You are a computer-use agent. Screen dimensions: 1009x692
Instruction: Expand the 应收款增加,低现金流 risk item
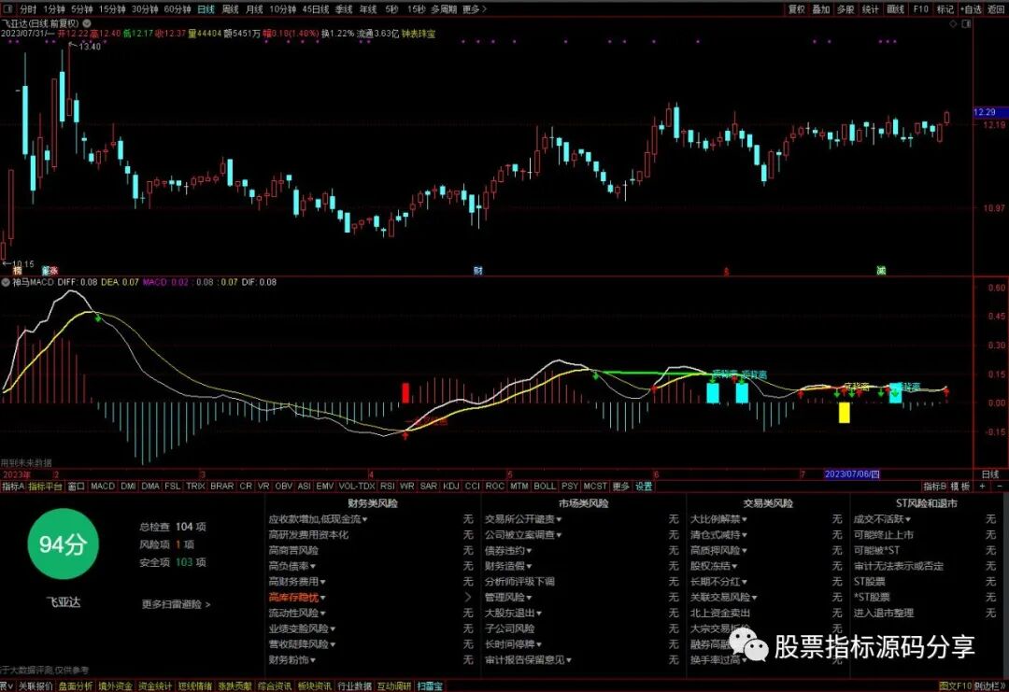pyautogui.click(x=318, y=519)
